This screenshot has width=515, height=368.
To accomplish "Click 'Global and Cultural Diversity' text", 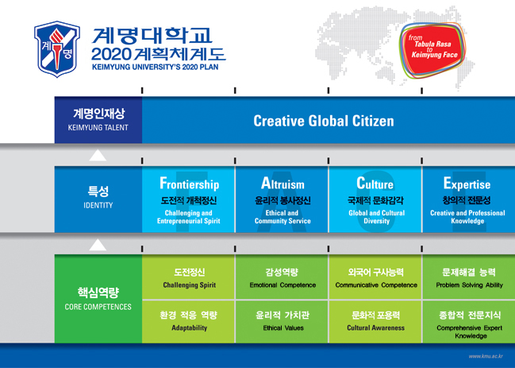I will pos(376,217).
